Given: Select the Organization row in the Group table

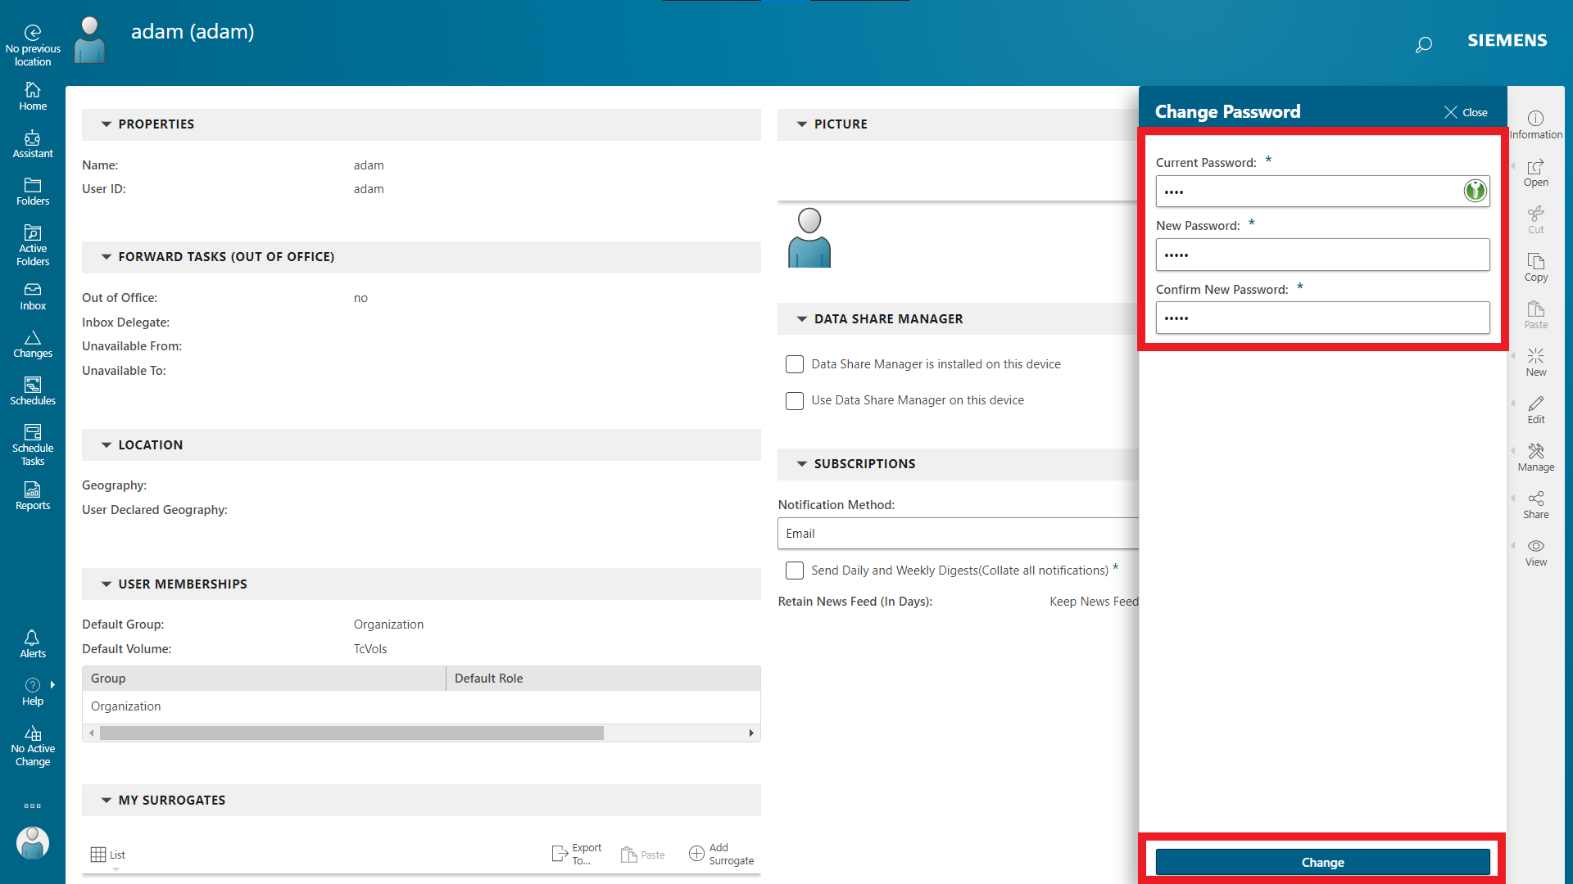Looking at the screenshot, I should click(x=421, y=706).
